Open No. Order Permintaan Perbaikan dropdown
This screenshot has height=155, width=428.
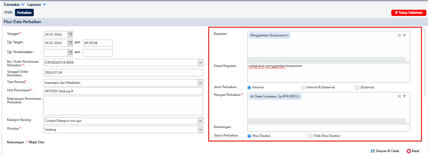(200, 62)
